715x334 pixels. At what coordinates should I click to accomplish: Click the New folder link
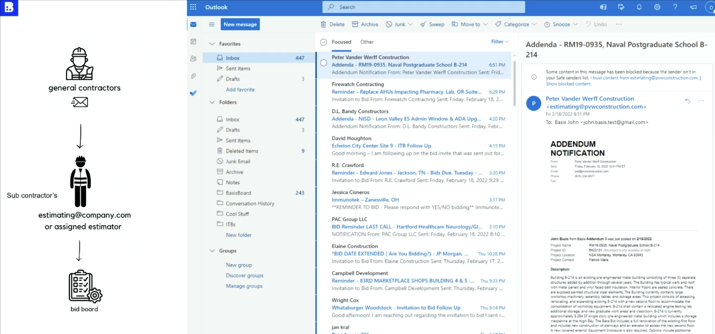click(x=239, y=235)
